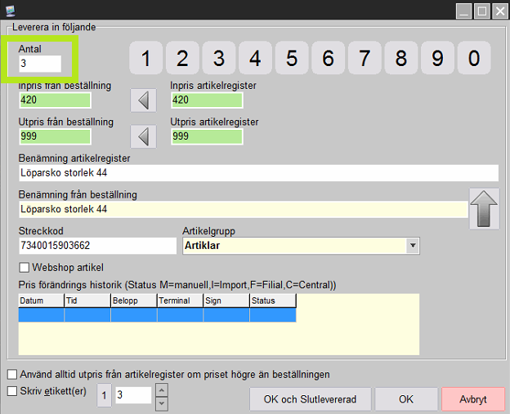This screenshot has width=510, height=414.
Task: Open the Artikelgrupp dropdown
Action: click(412, 245)
